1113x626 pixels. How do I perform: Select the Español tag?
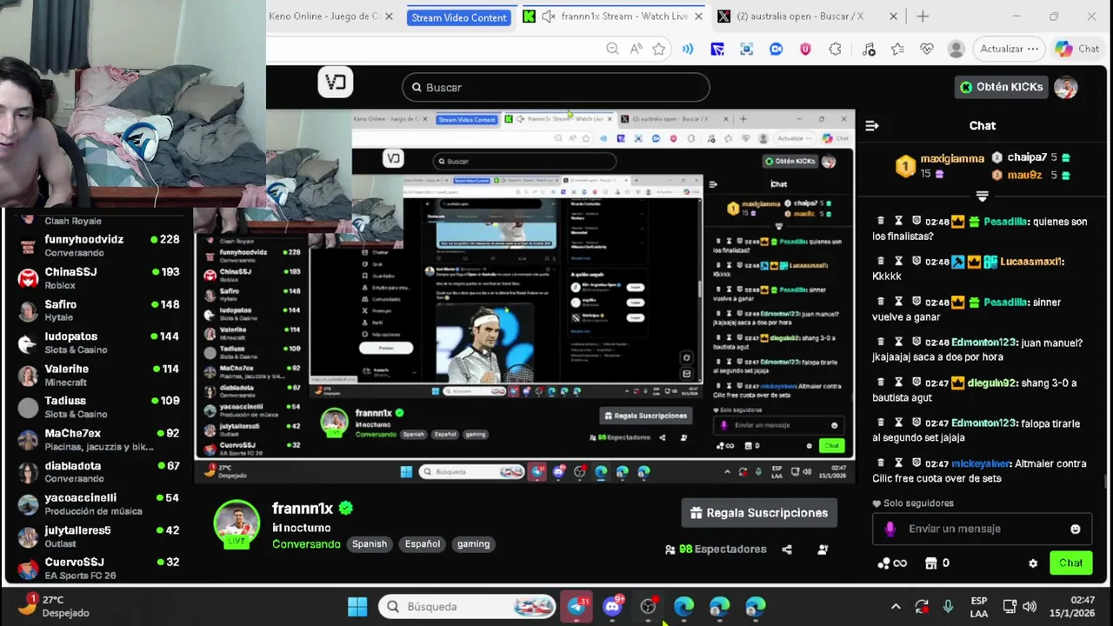[x=423, y=544]
